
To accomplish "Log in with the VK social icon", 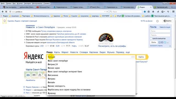I will [x=159, y=42].
